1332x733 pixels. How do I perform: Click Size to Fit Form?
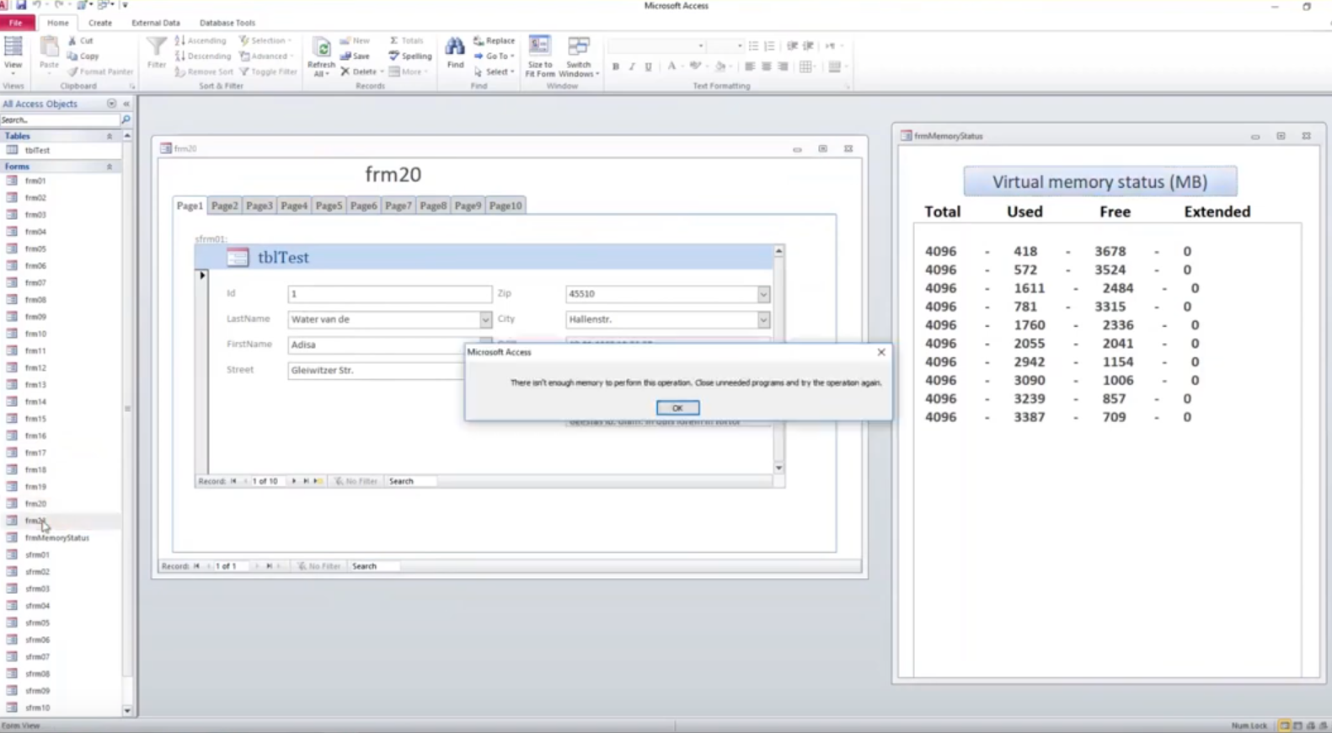click(540, 56)
